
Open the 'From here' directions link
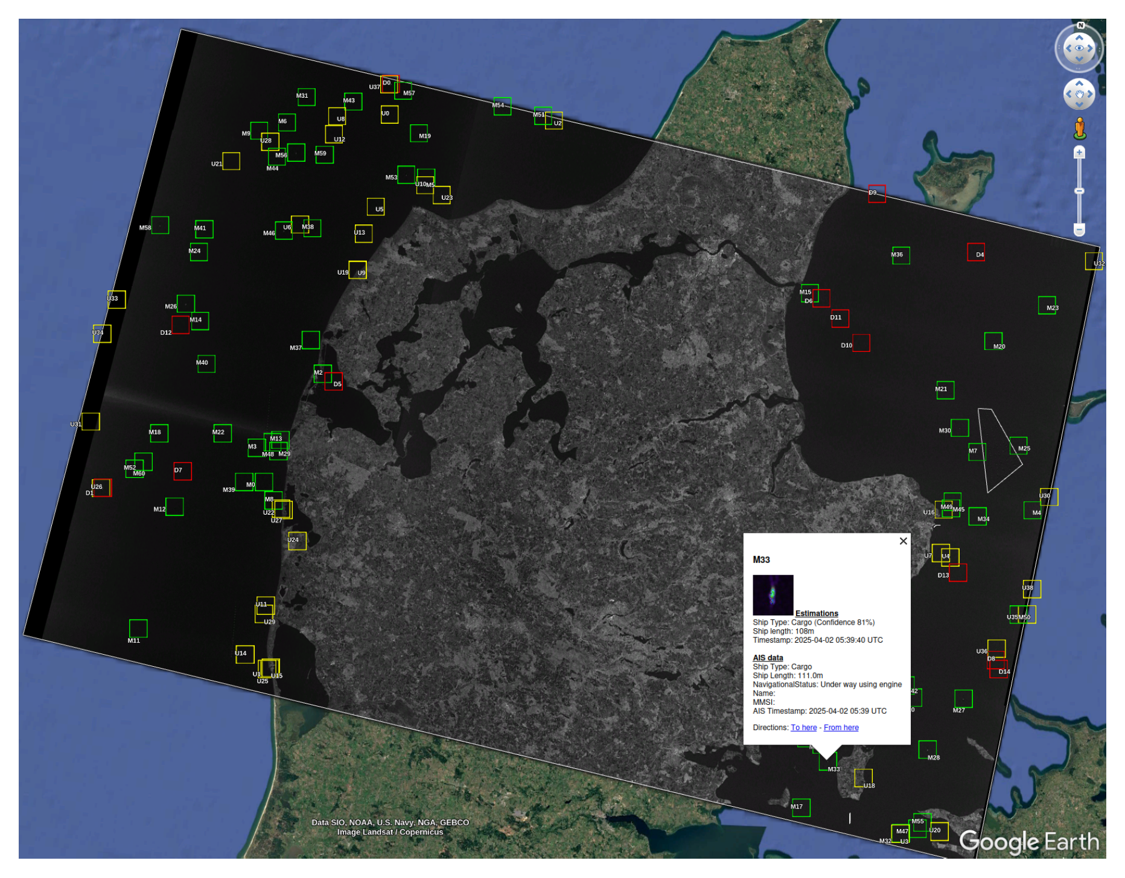coord(841,728)
